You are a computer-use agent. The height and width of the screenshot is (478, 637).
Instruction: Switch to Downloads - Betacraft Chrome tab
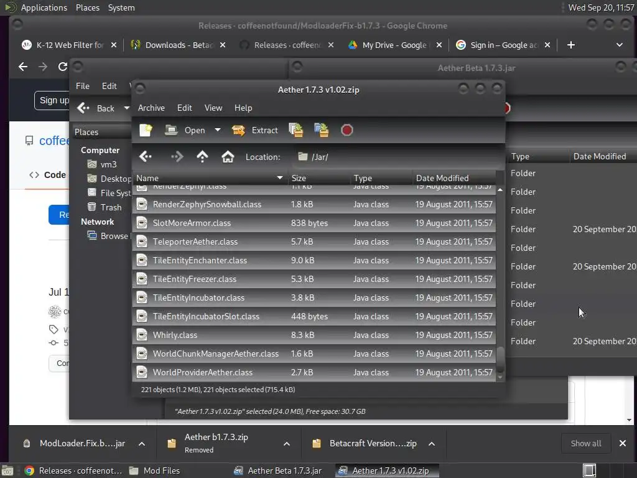pyautogui.click(x=172, y=45)
